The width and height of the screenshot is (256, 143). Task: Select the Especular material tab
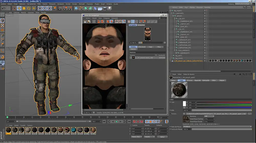[x=198, y=81]
